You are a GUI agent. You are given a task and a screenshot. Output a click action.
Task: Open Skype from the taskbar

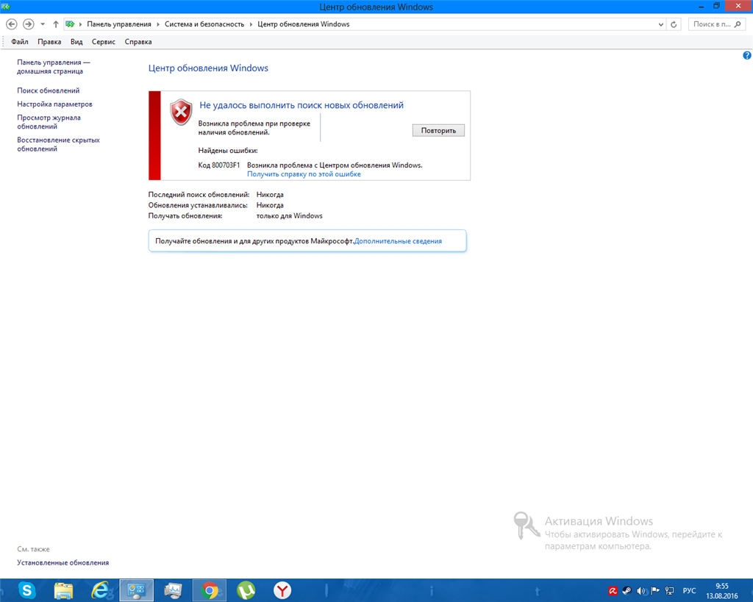click(26, 590)
